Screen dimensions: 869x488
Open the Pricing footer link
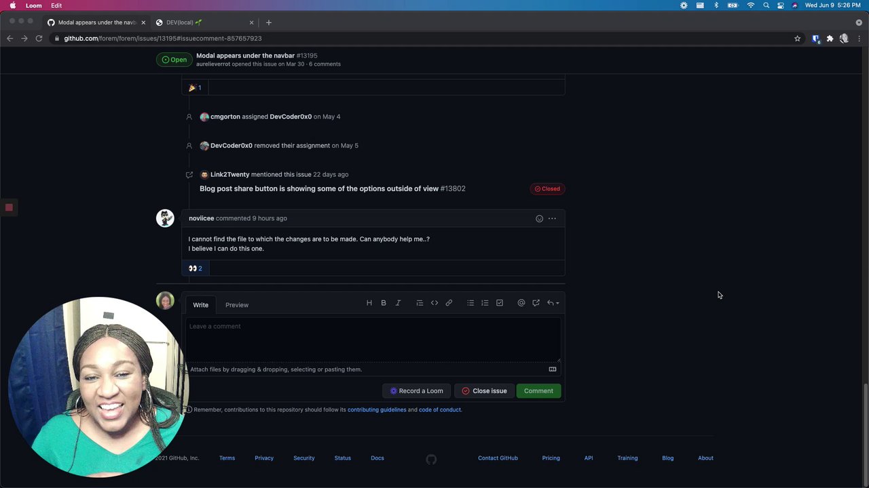[x=551, y=458]
